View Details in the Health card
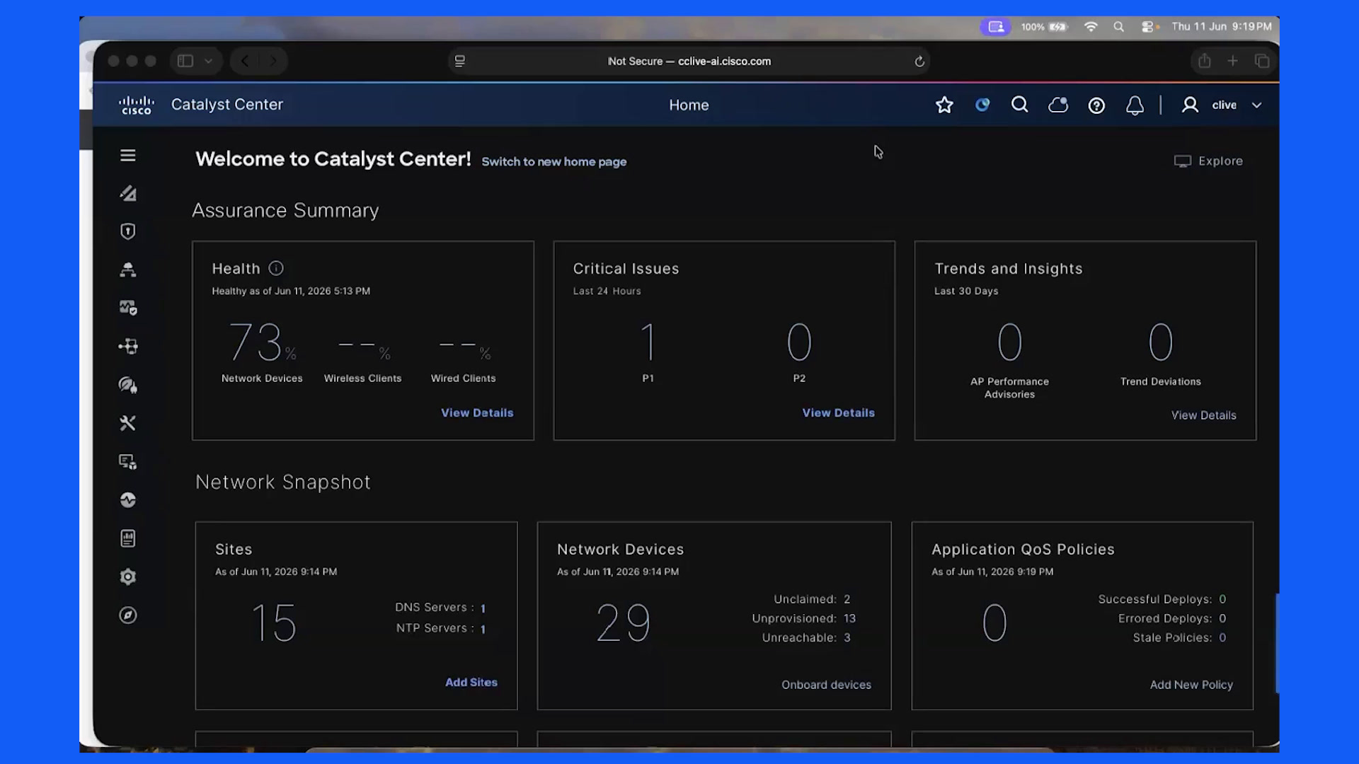 point(477,412)
